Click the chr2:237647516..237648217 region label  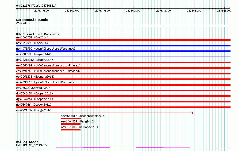point(36,6)
